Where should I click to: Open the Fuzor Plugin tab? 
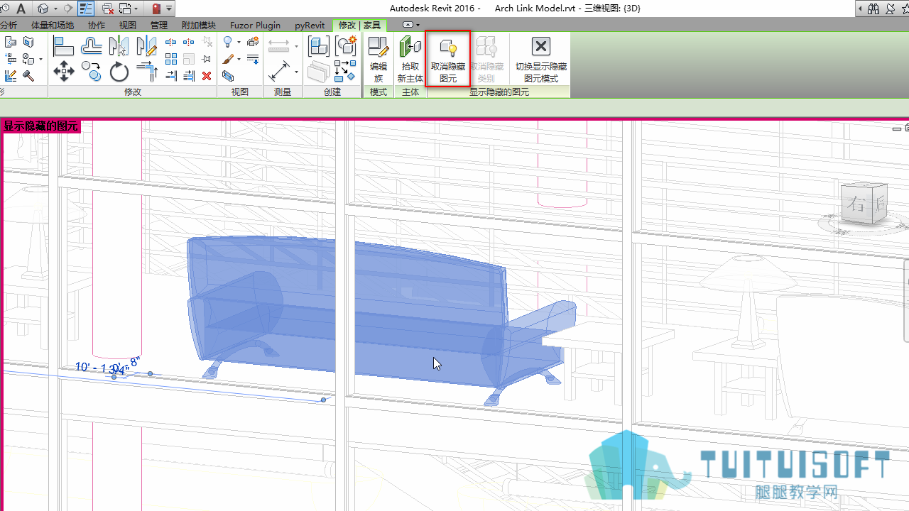255,25
